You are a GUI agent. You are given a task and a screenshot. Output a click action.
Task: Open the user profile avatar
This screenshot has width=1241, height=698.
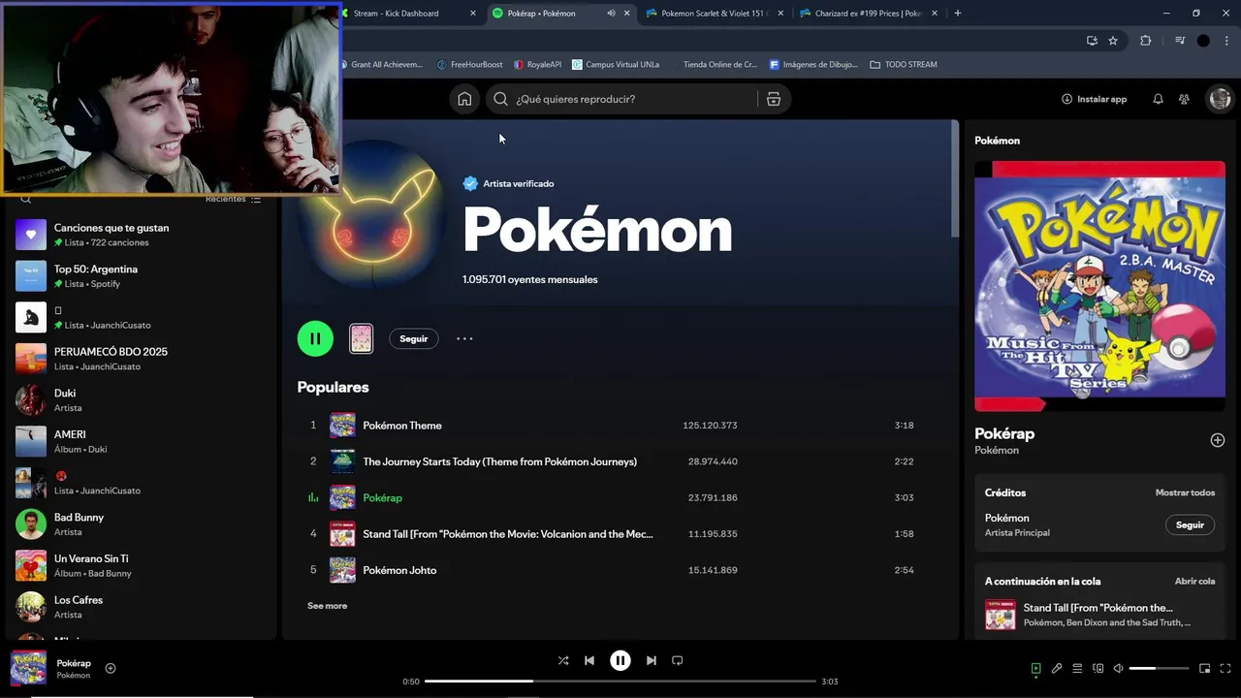pyautogui.click(x=1220, y=99)
